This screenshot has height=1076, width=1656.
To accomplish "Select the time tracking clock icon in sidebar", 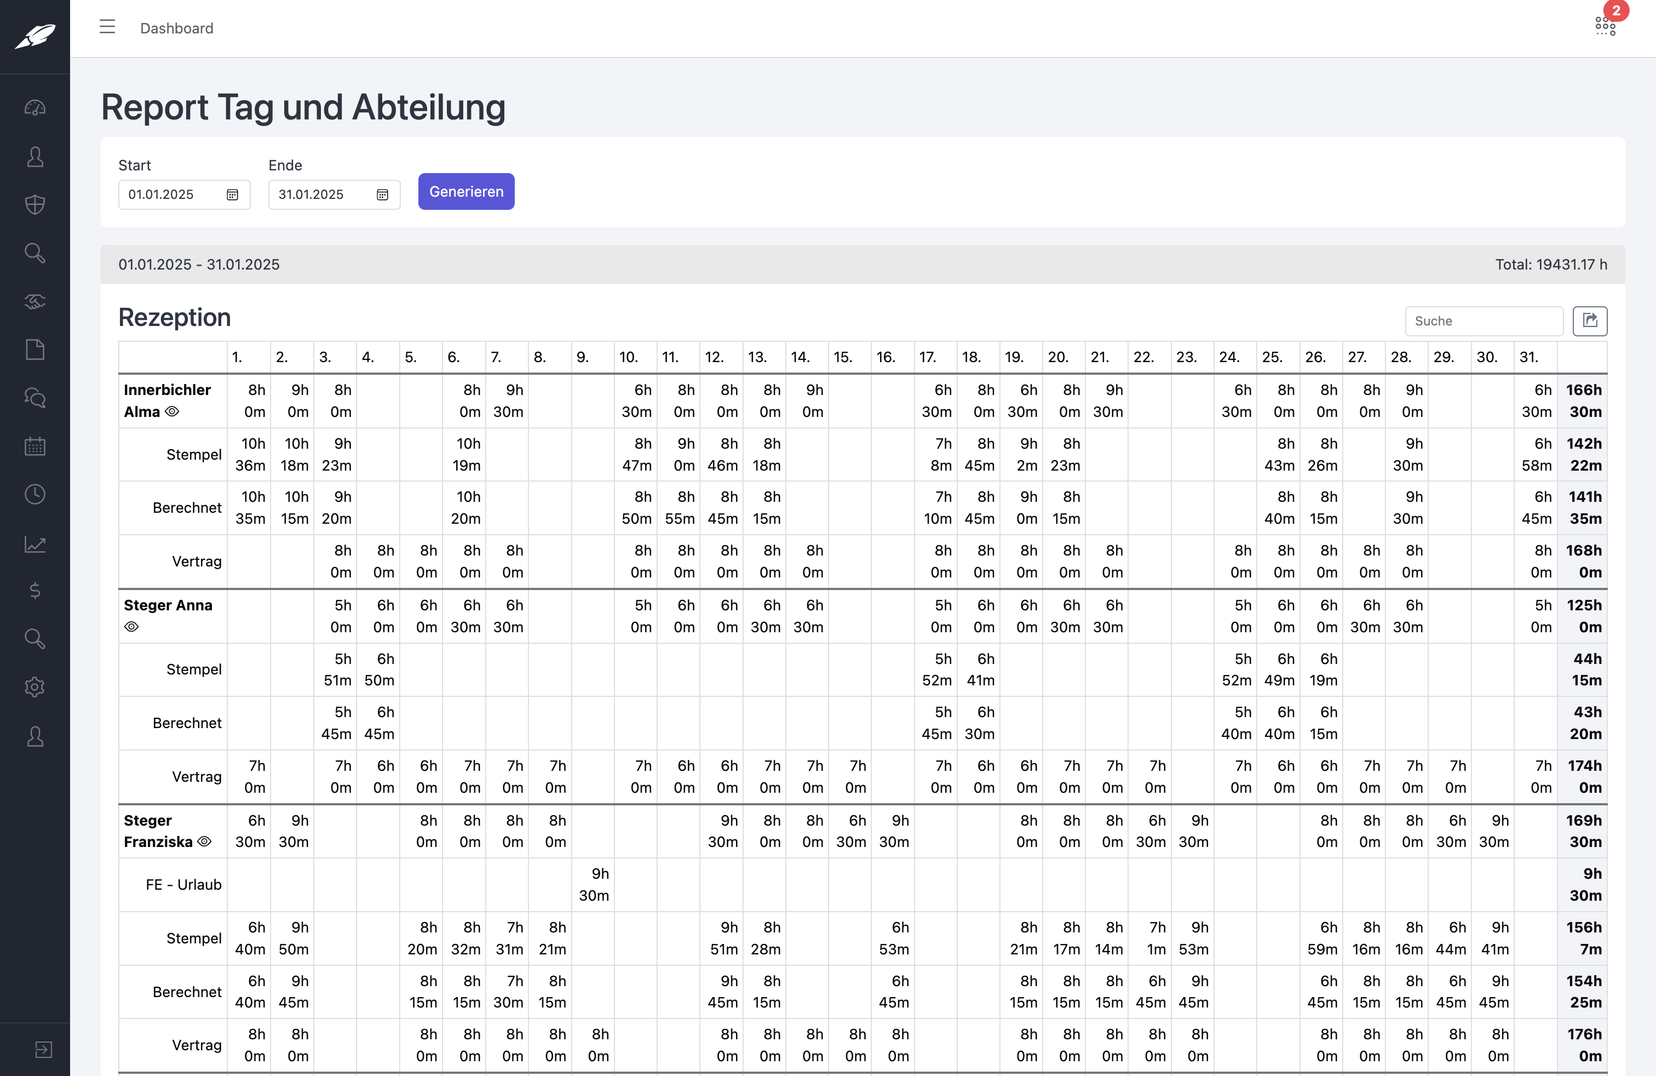I will click(x=34, y=494).
